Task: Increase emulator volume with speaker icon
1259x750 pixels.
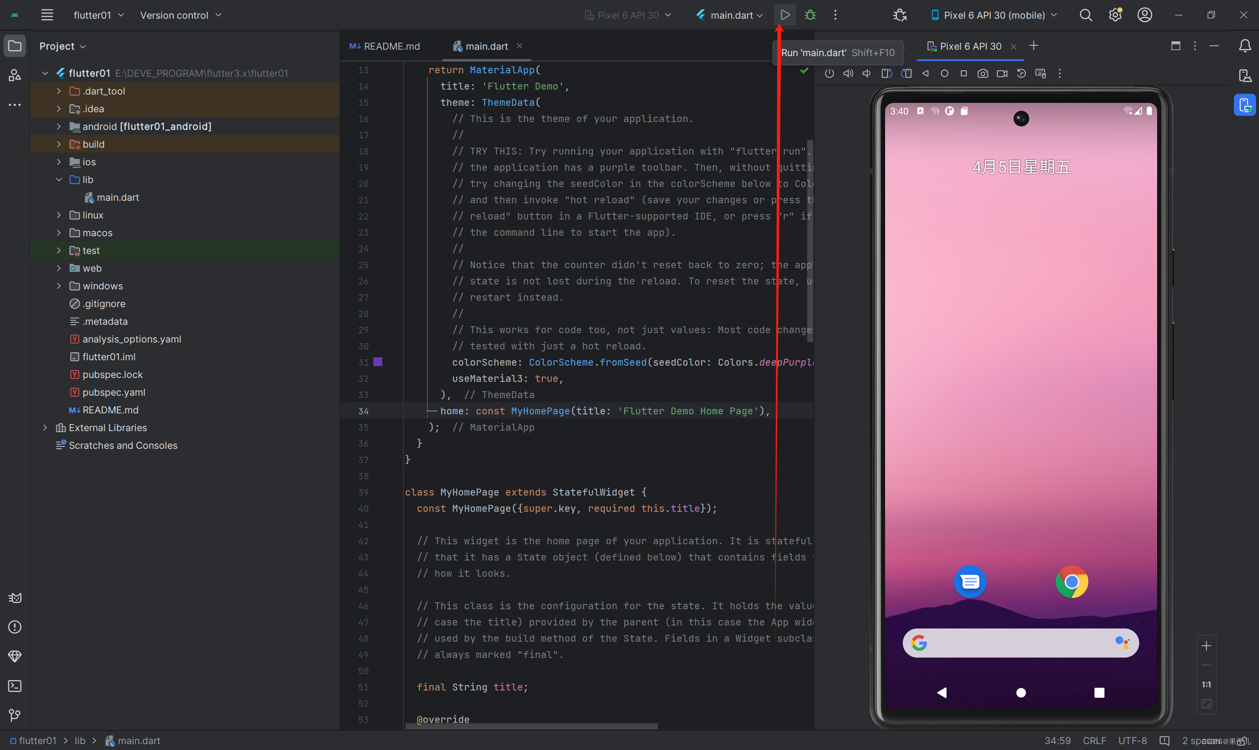Action: 848,74
